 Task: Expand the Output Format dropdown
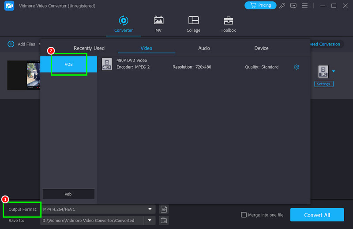150,209
